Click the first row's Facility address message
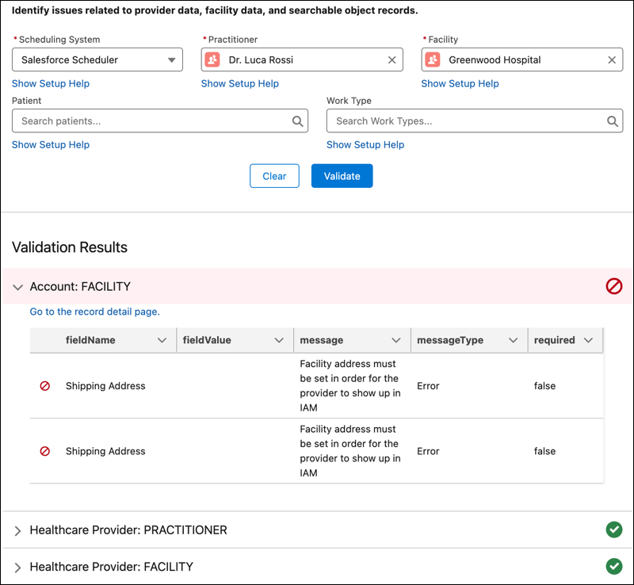The image size is (634, 585). (x=350, y=385)
